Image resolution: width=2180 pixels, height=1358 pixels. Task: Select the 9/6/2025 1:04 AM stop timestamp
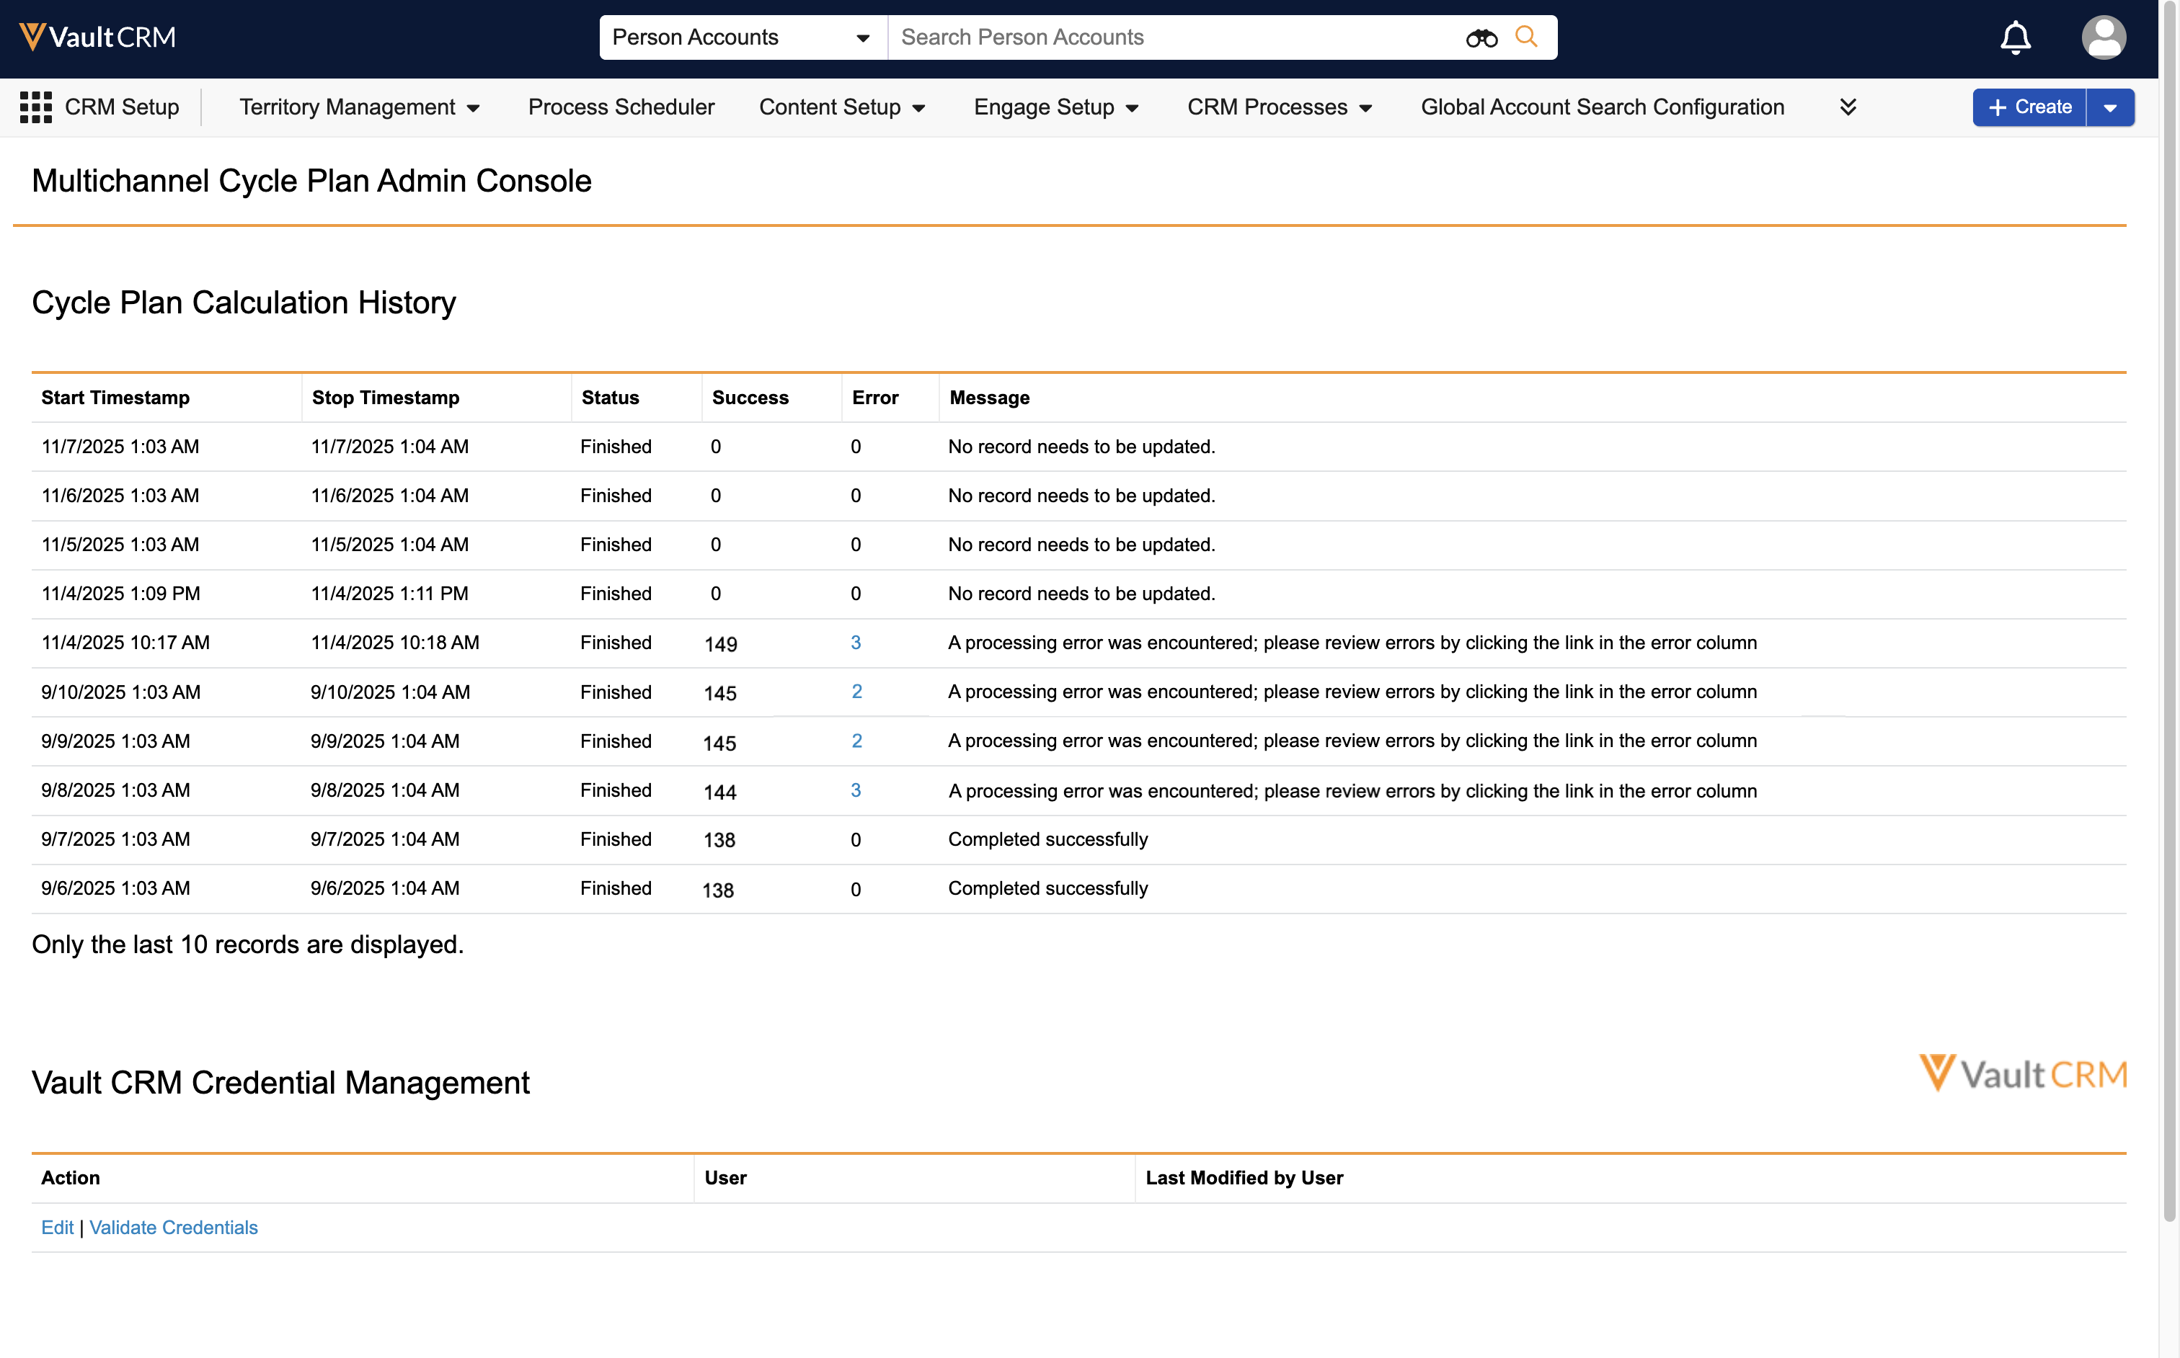tap(385, 888)
